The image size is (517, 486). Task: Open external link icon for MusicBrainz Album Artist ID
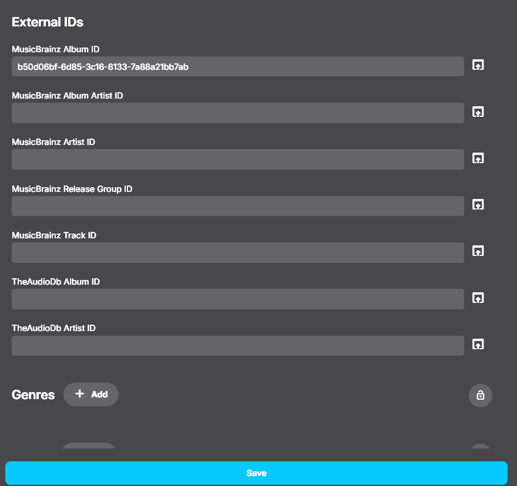pyautogui.click(x=478, y=112)
